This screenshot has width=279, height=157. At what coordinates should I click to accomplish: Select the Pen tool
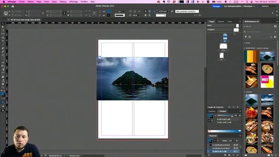pyautogui.click(x=3, y=48)
